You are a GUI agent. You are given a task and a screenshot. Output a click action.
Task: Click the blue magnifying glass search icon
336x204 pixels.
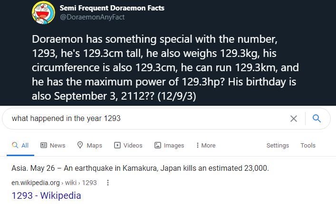tap(317, 119)
